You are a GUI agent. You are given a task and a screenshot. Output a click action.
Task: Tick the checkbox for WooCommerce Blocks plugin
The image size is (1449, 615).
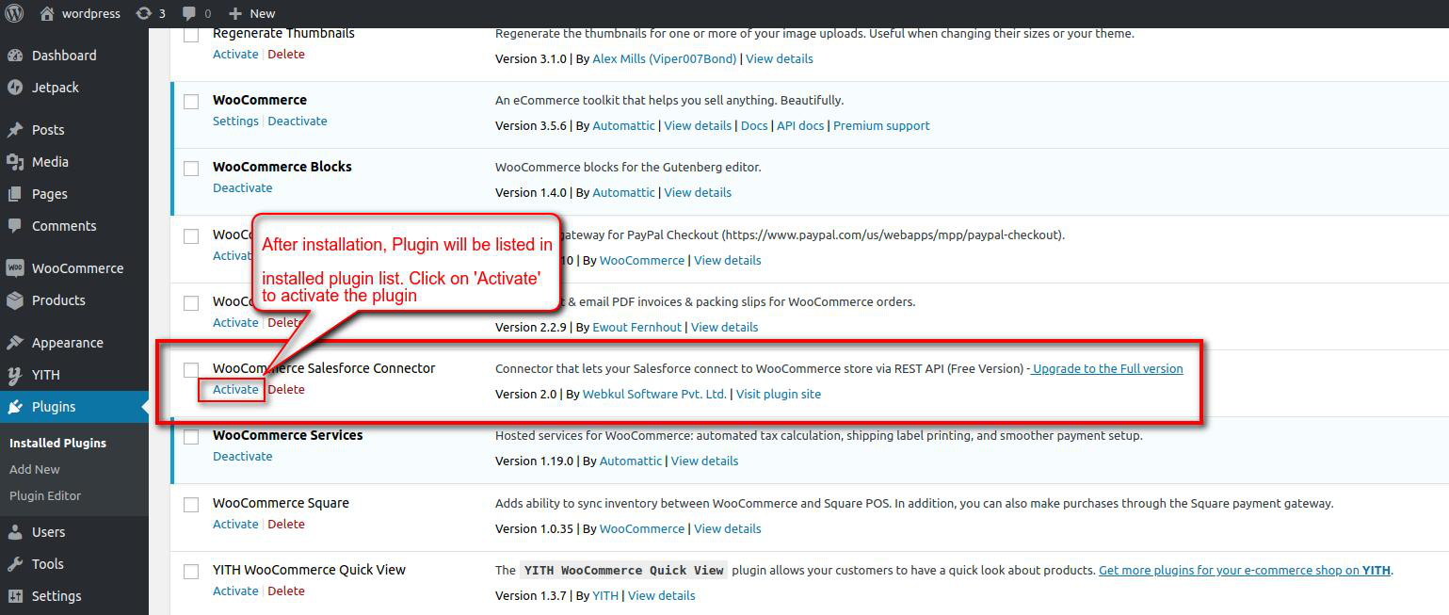tap(191, 169)
